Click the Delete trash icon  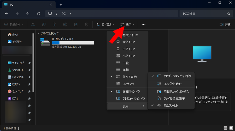coord(86,24)
